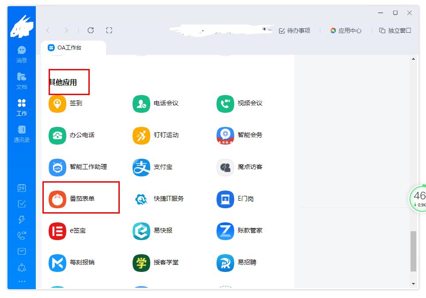426x298 pixels.
Task: Open the 消息 messages panel in sidebar
Action: 21,54
